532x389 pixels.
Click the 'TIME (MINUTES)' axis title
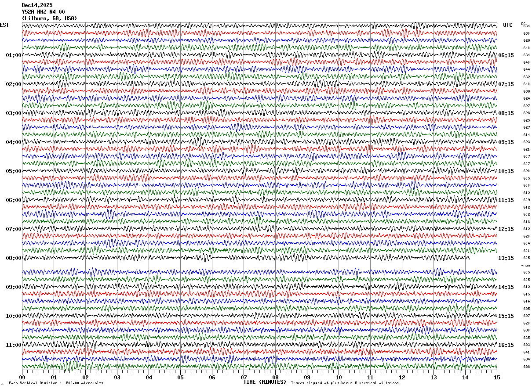(x=265, y=382)
